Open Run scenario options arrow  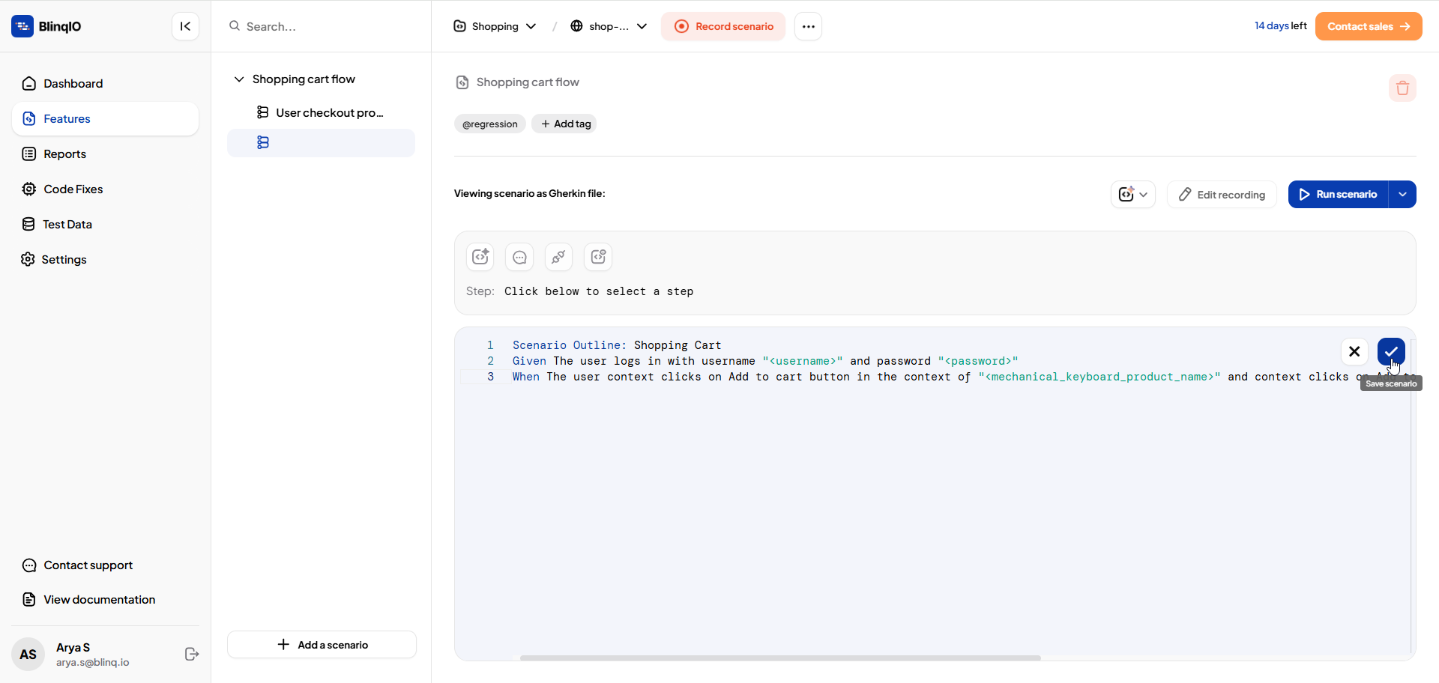pos(1402,195)
